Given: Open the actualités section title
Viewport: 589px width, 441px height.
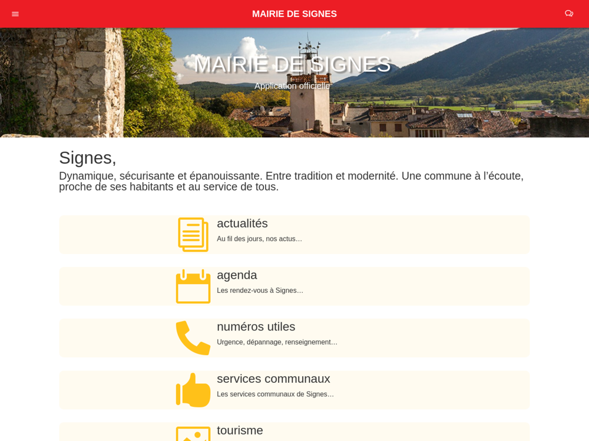Looking at the screenshot, I should tap(242, 223).
